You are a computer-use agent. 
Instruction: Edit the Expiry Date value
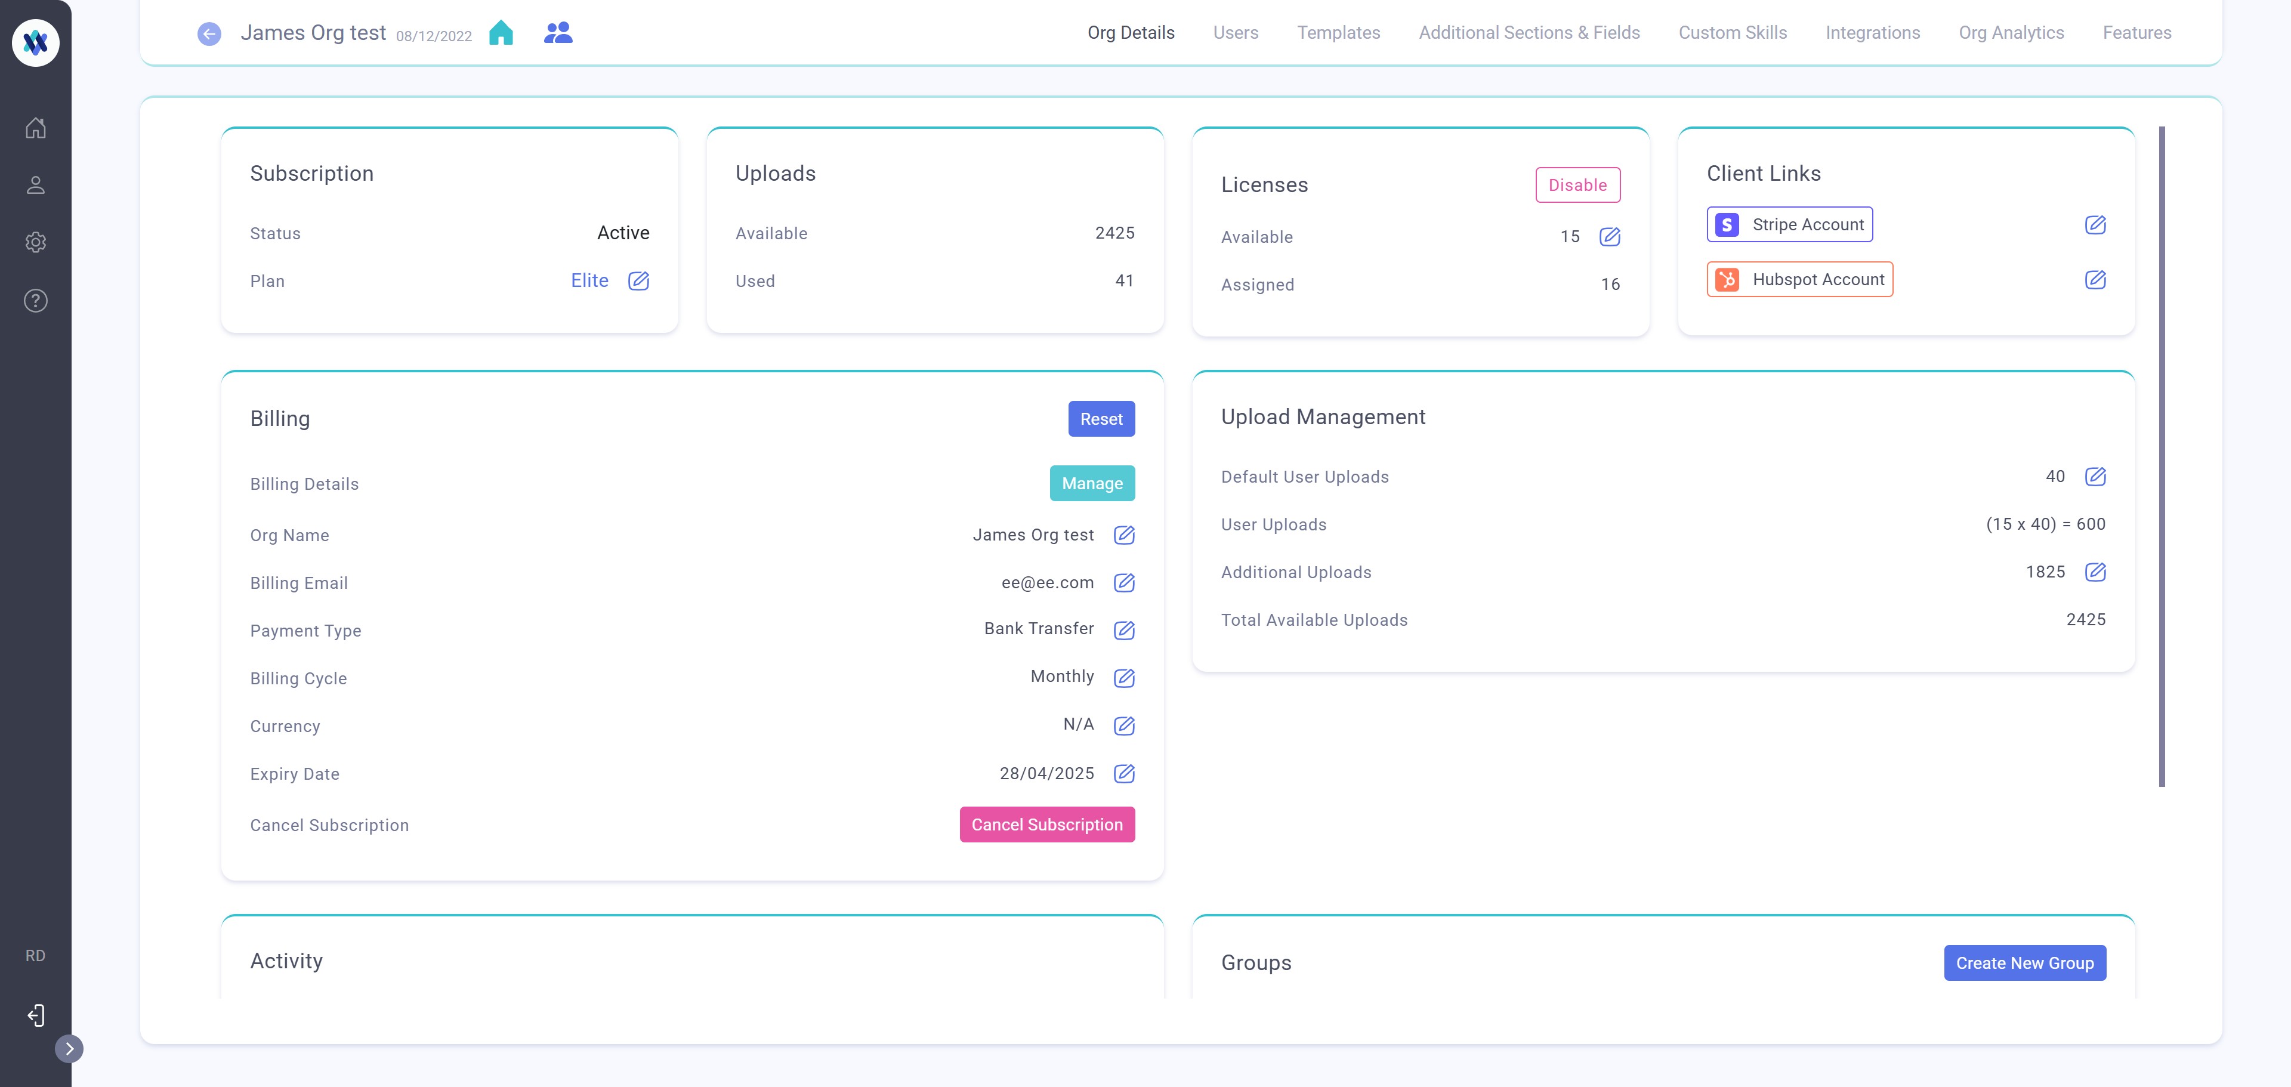1124,774
